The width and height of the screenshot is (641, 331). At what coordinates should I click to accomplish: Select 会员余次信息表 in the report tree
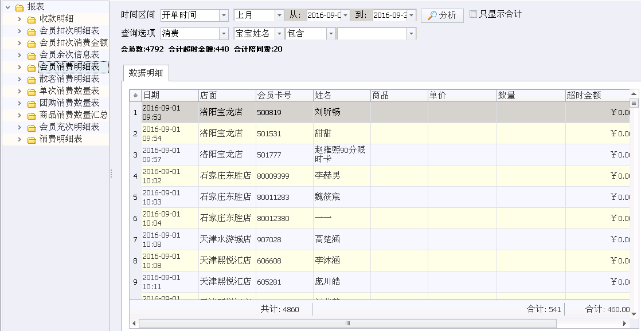click(x=69, y=55)
